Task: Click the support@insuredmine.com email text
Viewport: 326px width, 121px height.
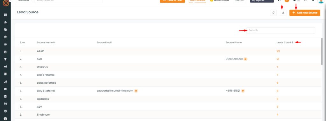Action: click(115, 91)
